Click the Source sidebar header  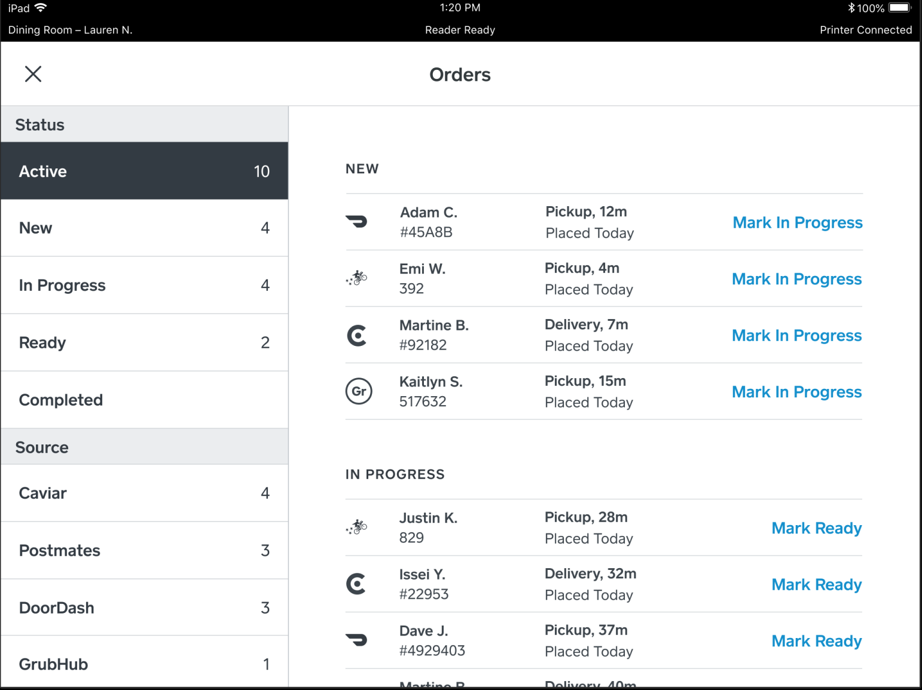(144, 447)
